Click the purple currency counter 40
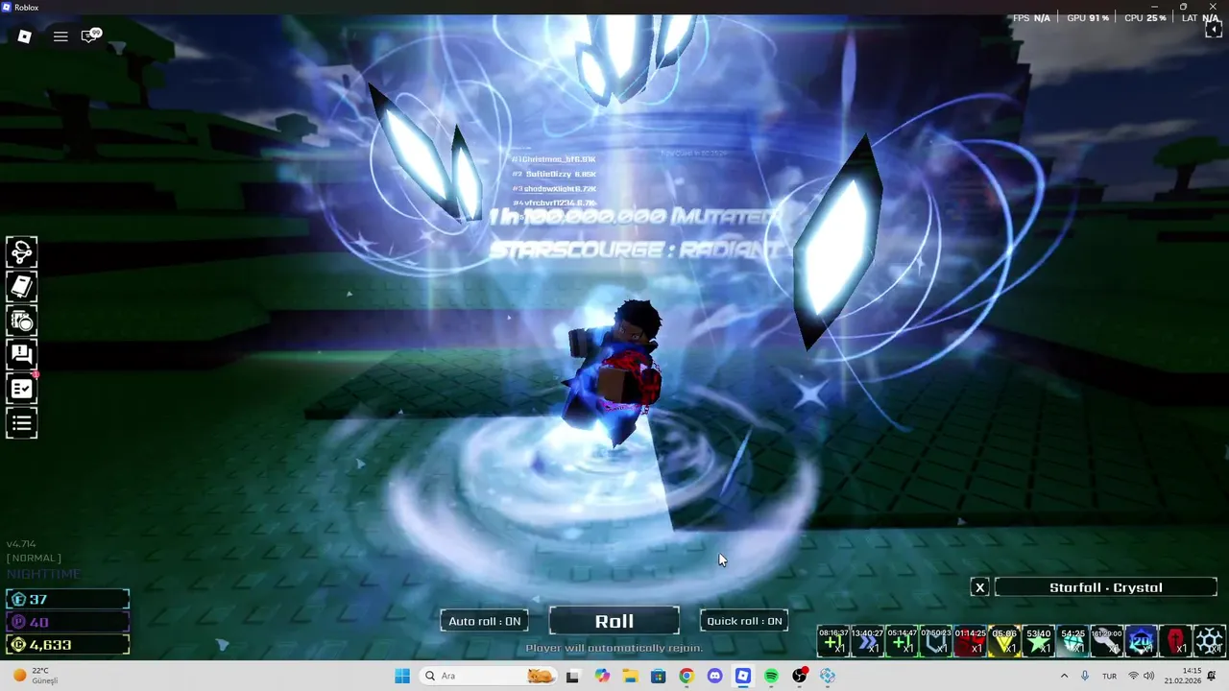Viewport: 1229px width, 691px height. (67, 622)
